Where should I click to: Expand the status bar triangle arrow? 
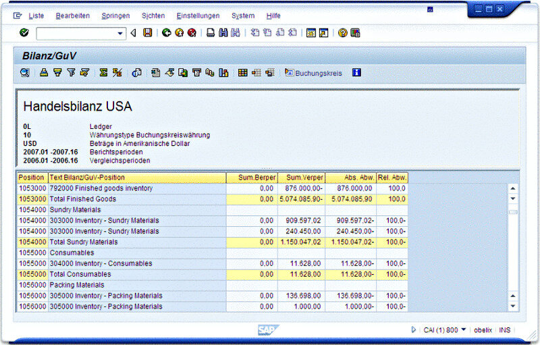point(413,330)
